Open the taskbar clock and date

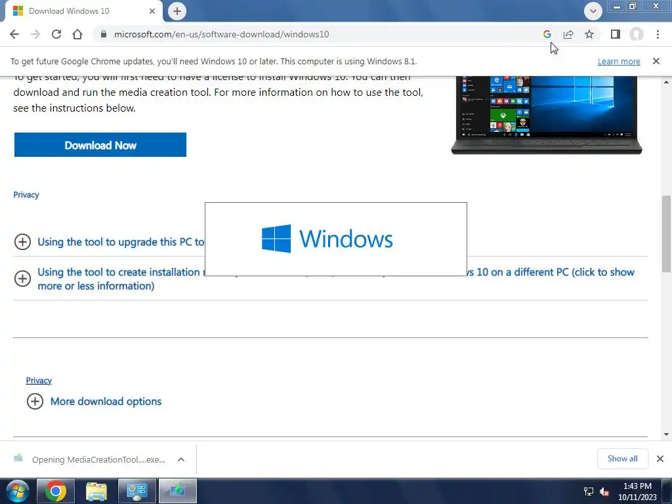637,492
